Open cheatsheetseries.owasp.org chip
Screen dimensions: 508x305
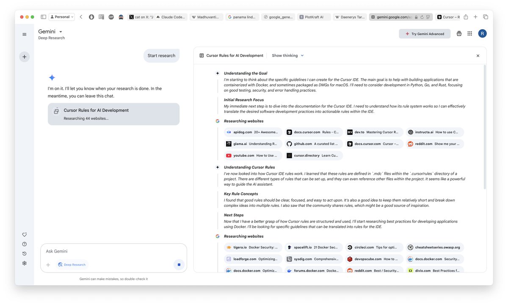[434, 247]
